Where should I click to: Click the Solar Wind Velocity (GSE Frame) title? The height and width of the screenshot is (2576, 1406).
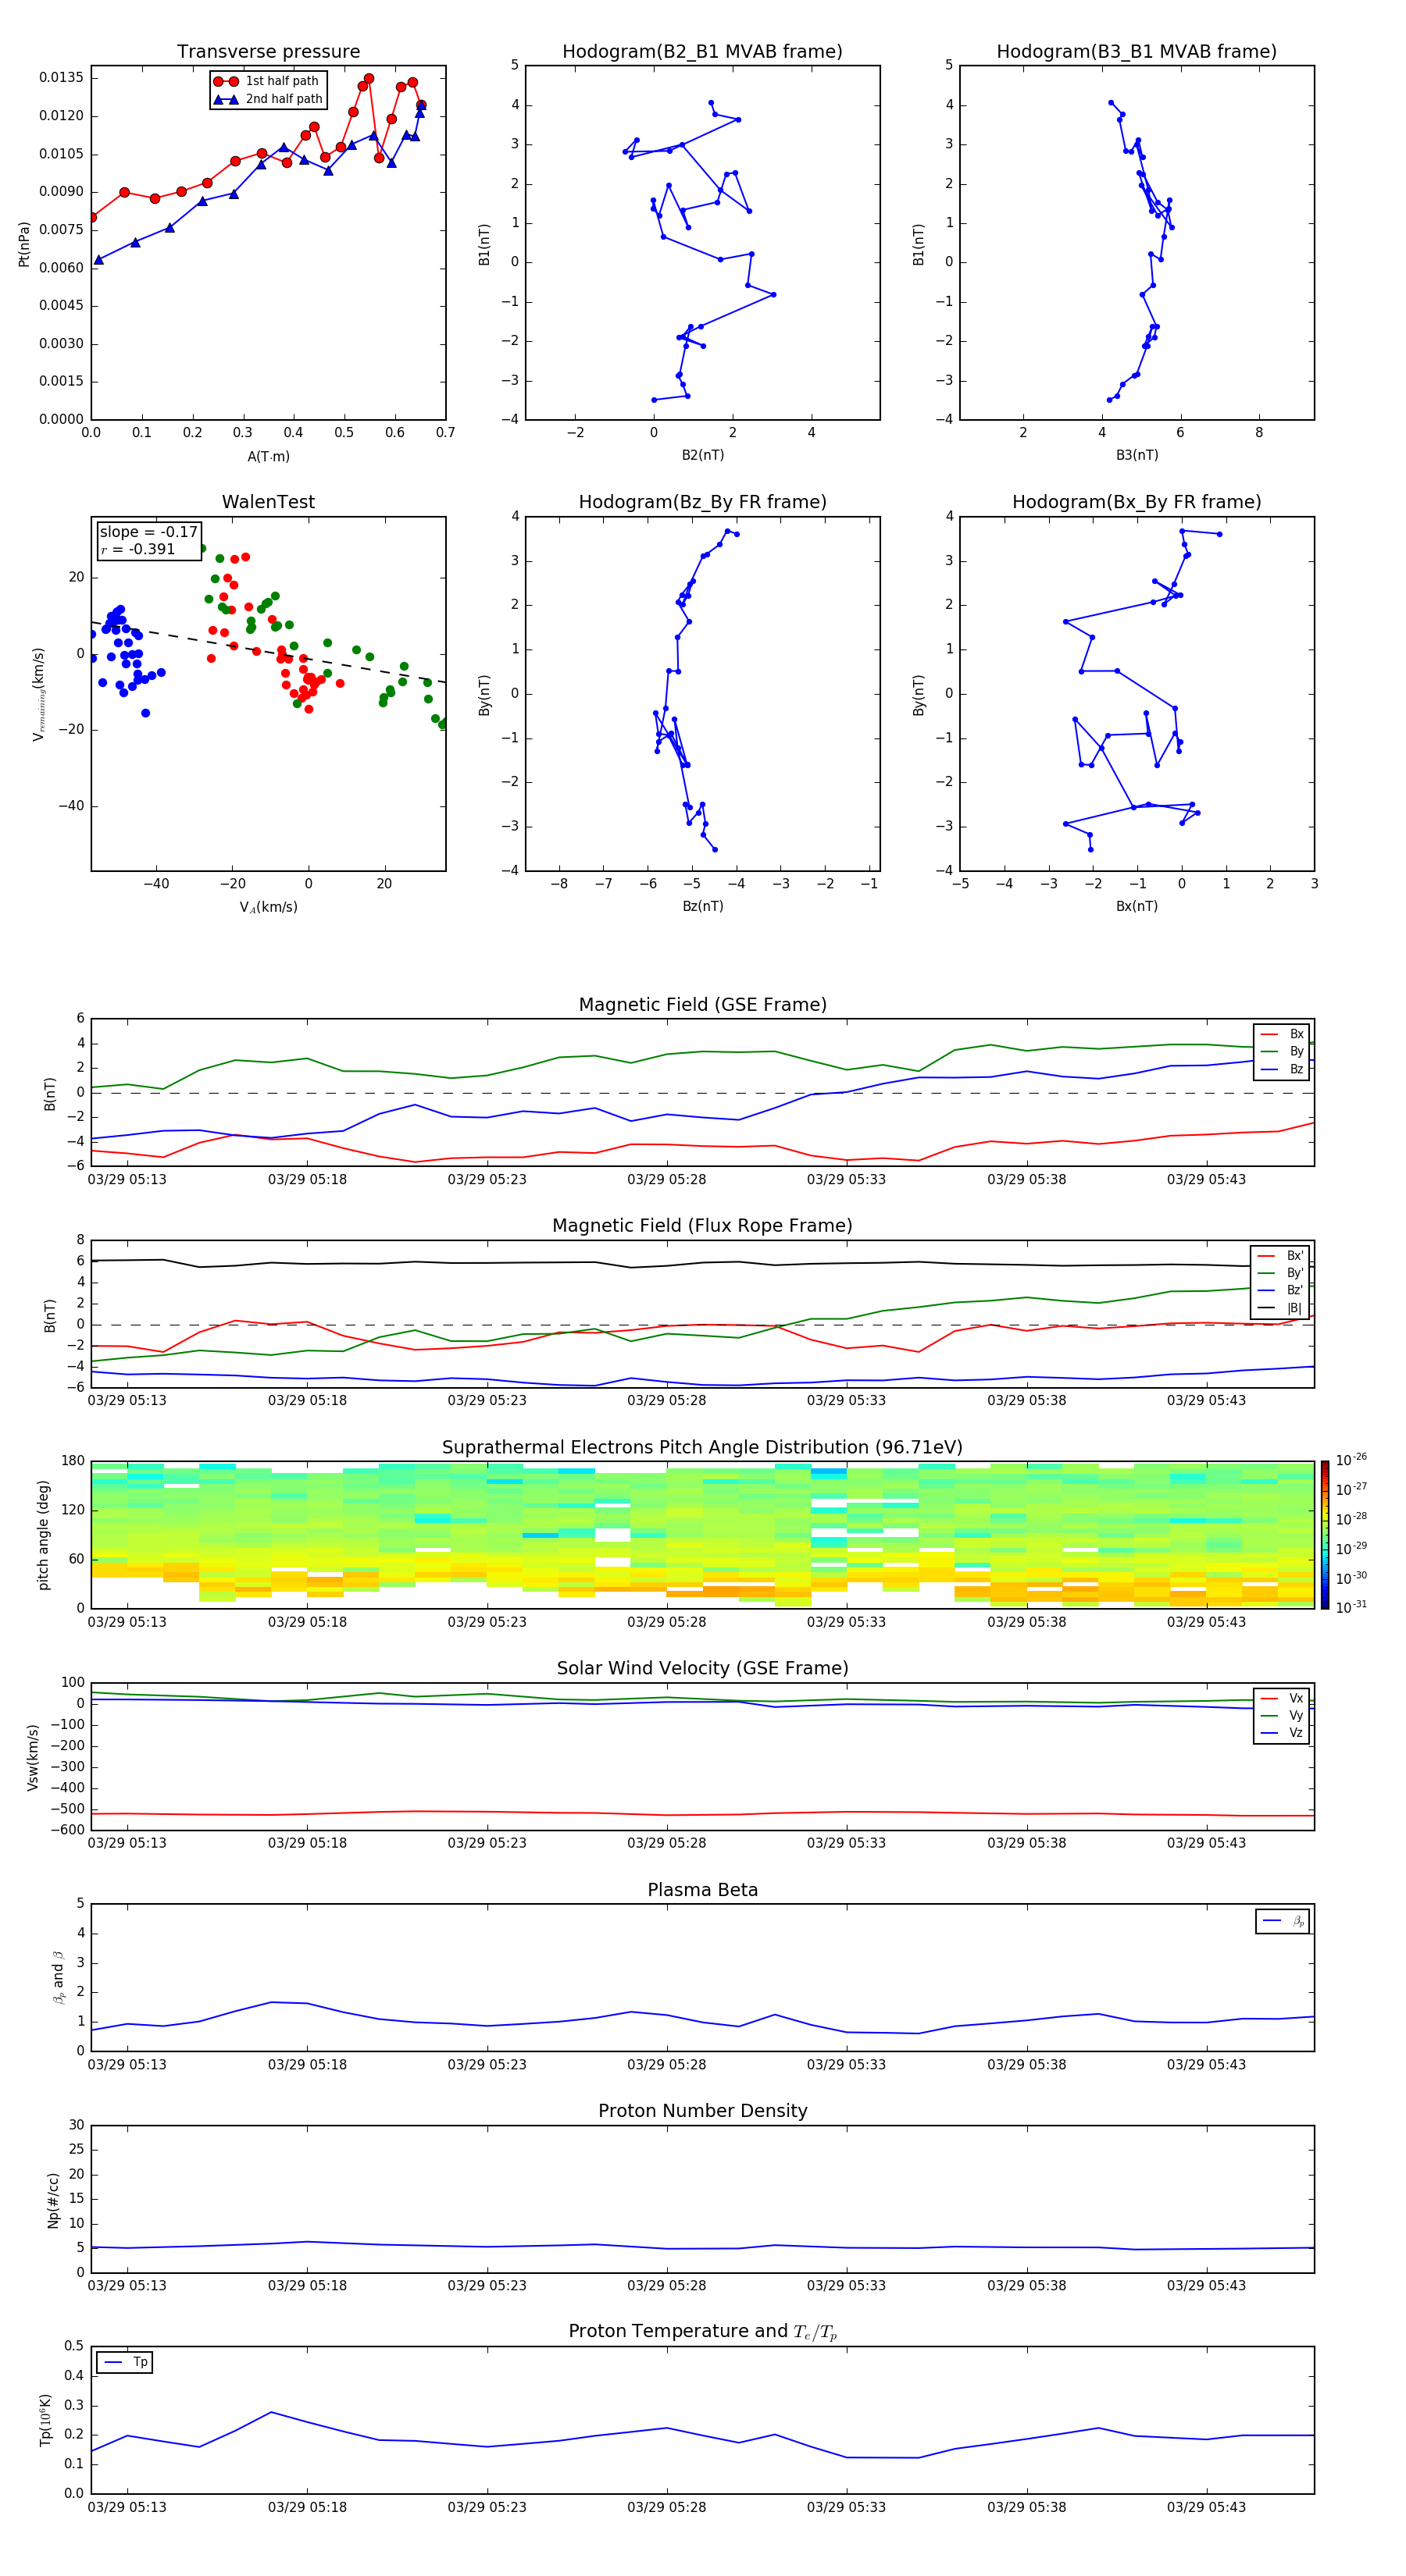(x=701, y=1668)
